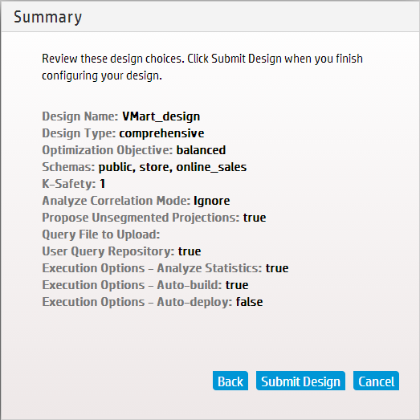Cancel the design wizard
Screen dimensions: 420x420
pos(376,381)
